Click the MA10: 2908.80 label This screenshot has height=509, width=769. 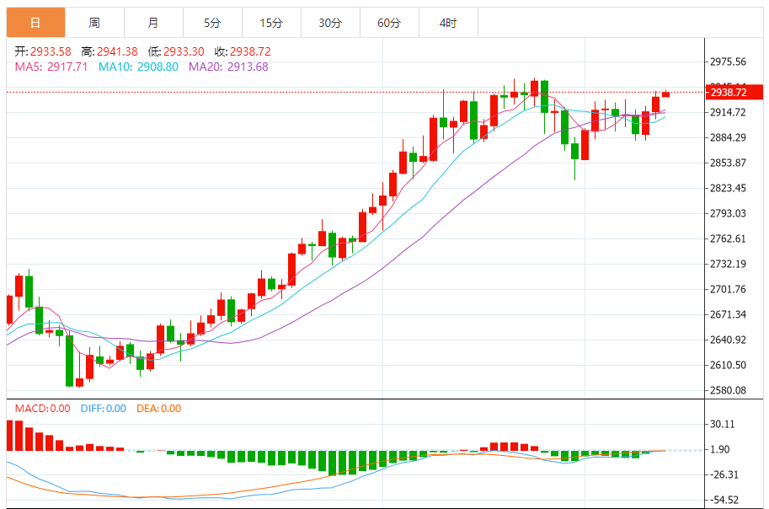pyautogui.click(x=138, y=67)
